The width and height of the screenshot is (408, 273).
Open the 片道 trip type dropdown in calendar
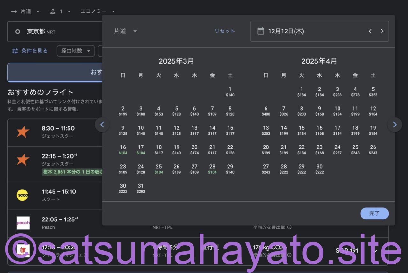pyautogui.click(x=126, y=31)
